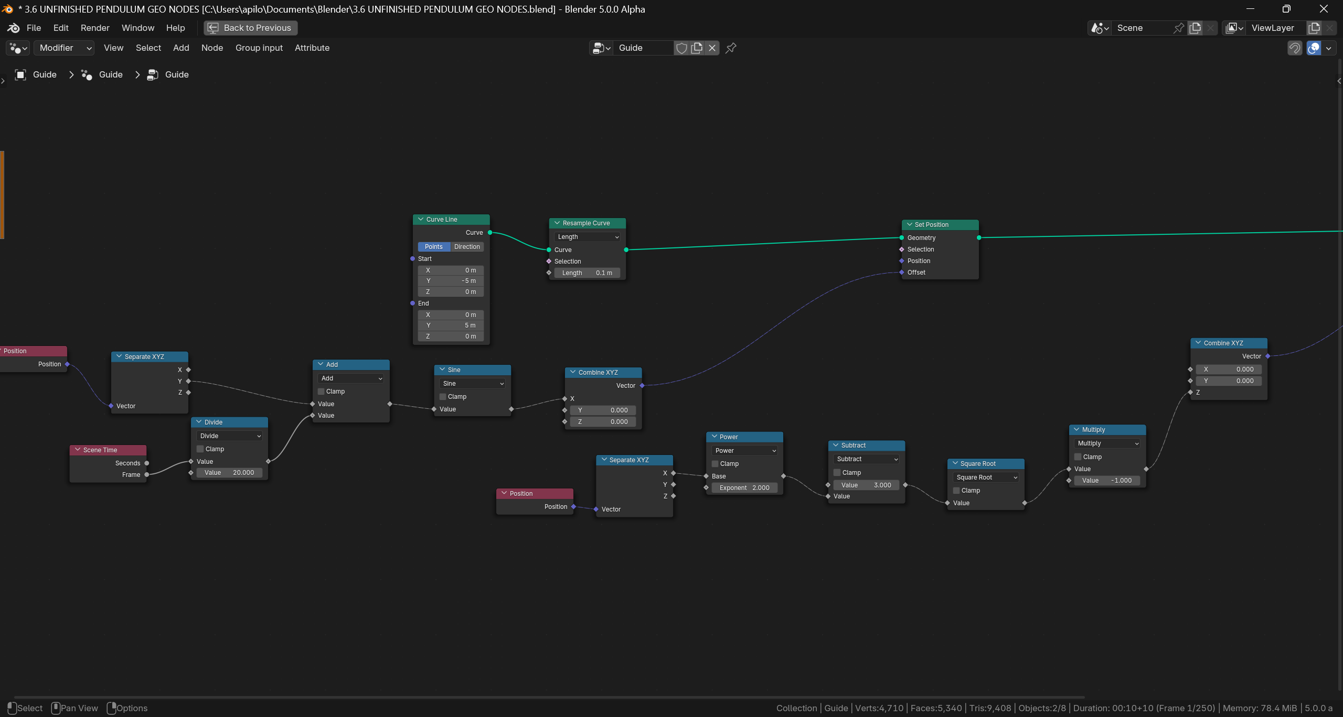Image resolution: width=1343 pixels, height=717 pixels.
Task: Click the Scene browse icon
Action: [x=1100, y=28]
